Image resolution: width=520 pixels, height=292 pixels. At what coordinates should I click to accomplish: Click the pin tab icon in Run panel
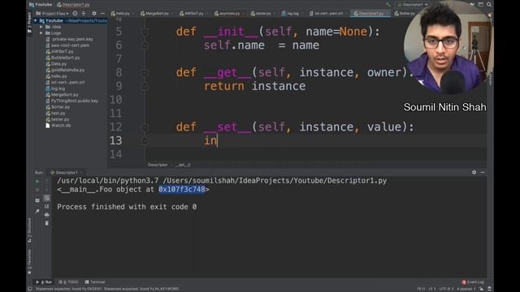(x=37, y=211)
